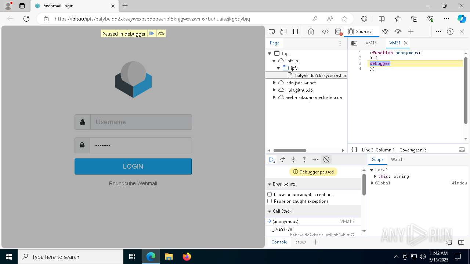Toggle device emulation icon in DevTools

pyautogui.click(x=283, y=32)
